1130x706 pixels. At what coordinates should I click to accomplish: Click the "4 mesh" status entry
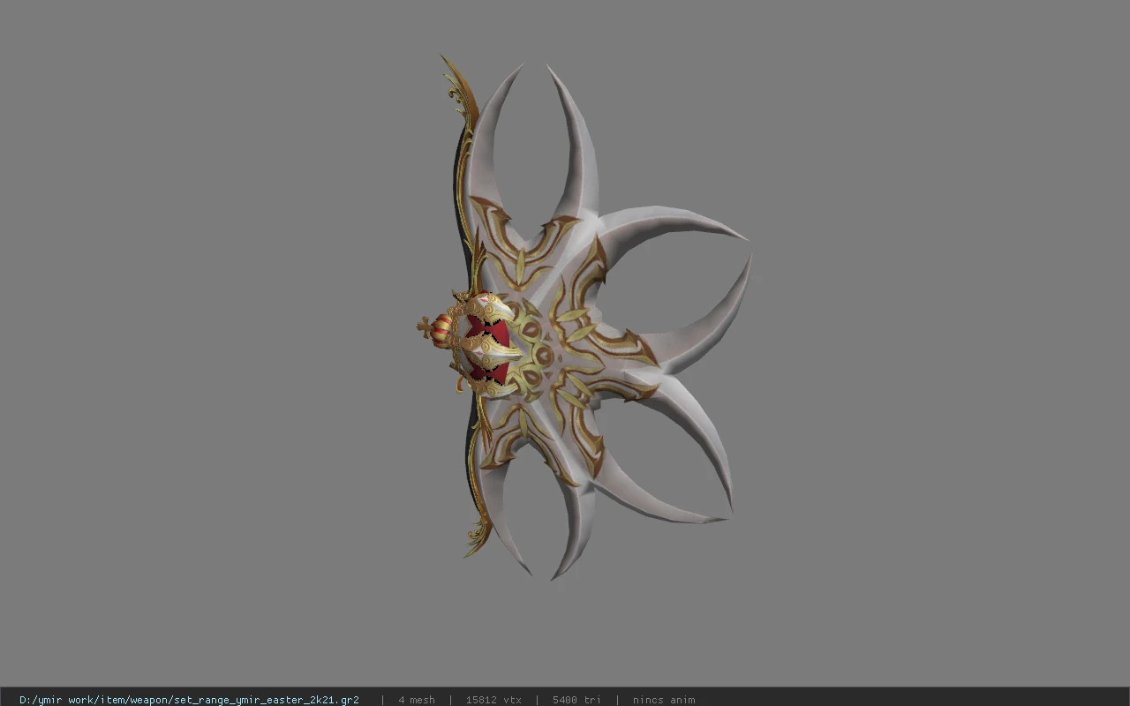pos(417,700)
